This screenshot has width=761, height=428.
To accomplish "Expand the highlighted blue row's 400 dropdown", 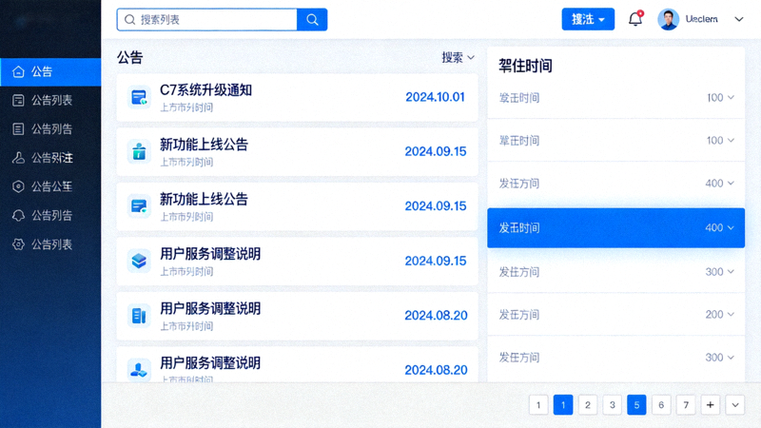I will point(720,228).
